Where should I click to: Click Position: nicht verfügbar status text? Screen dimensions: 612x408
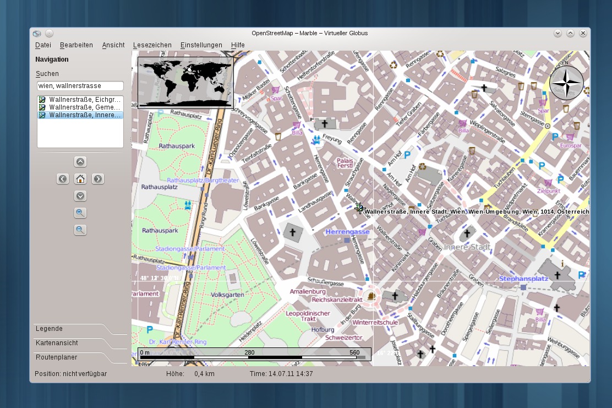tap(70, 374)
